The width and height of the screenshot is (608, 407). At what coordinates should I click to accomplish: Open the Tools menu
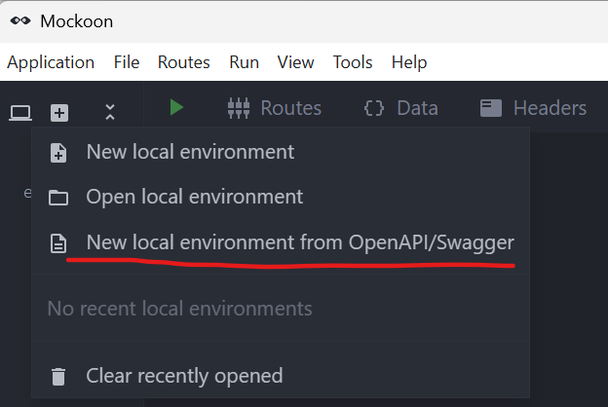pyautogui.click(x=353, y=62)
